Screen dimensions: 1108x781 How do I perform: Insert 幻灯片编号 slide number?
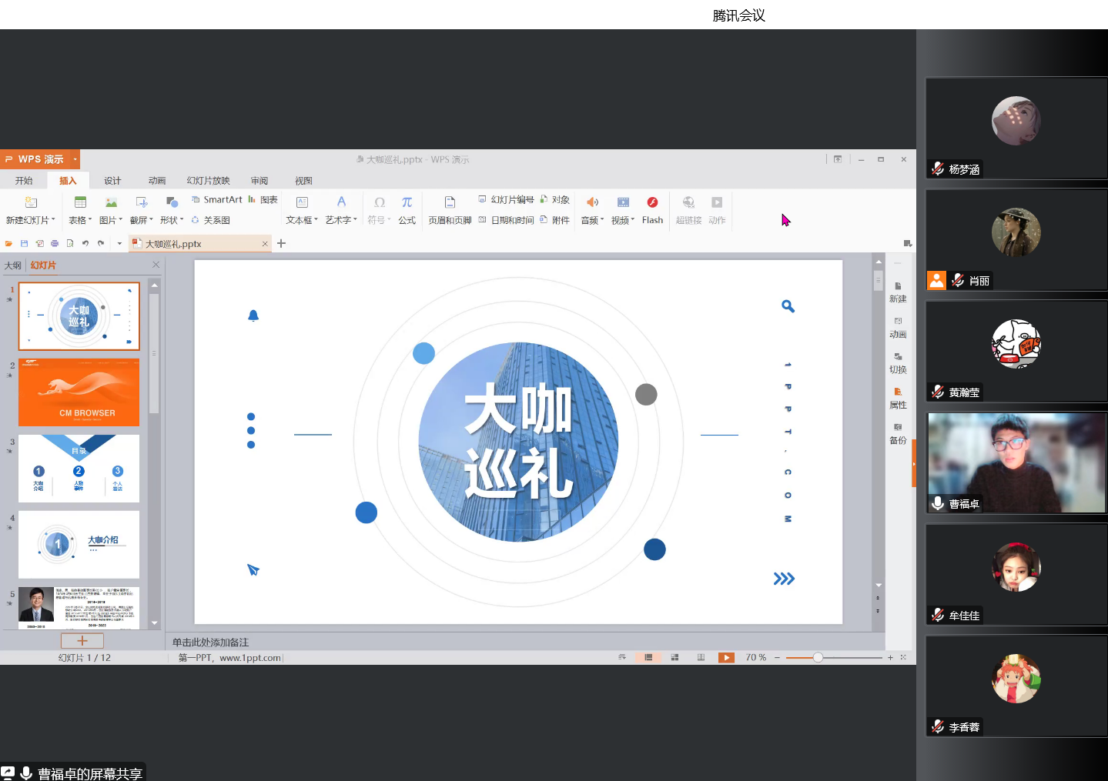pyautogui.click(x=506, y=200)
